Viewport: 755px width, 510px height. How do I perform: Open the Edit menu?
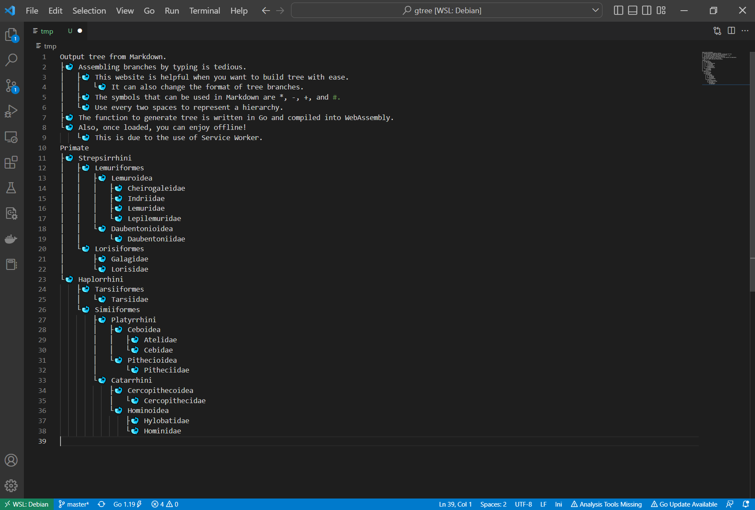pos(55,11)
